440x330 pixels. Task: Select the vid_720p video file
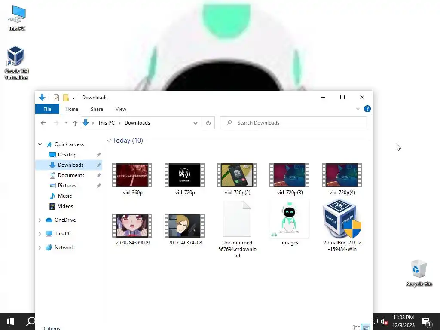185,179
